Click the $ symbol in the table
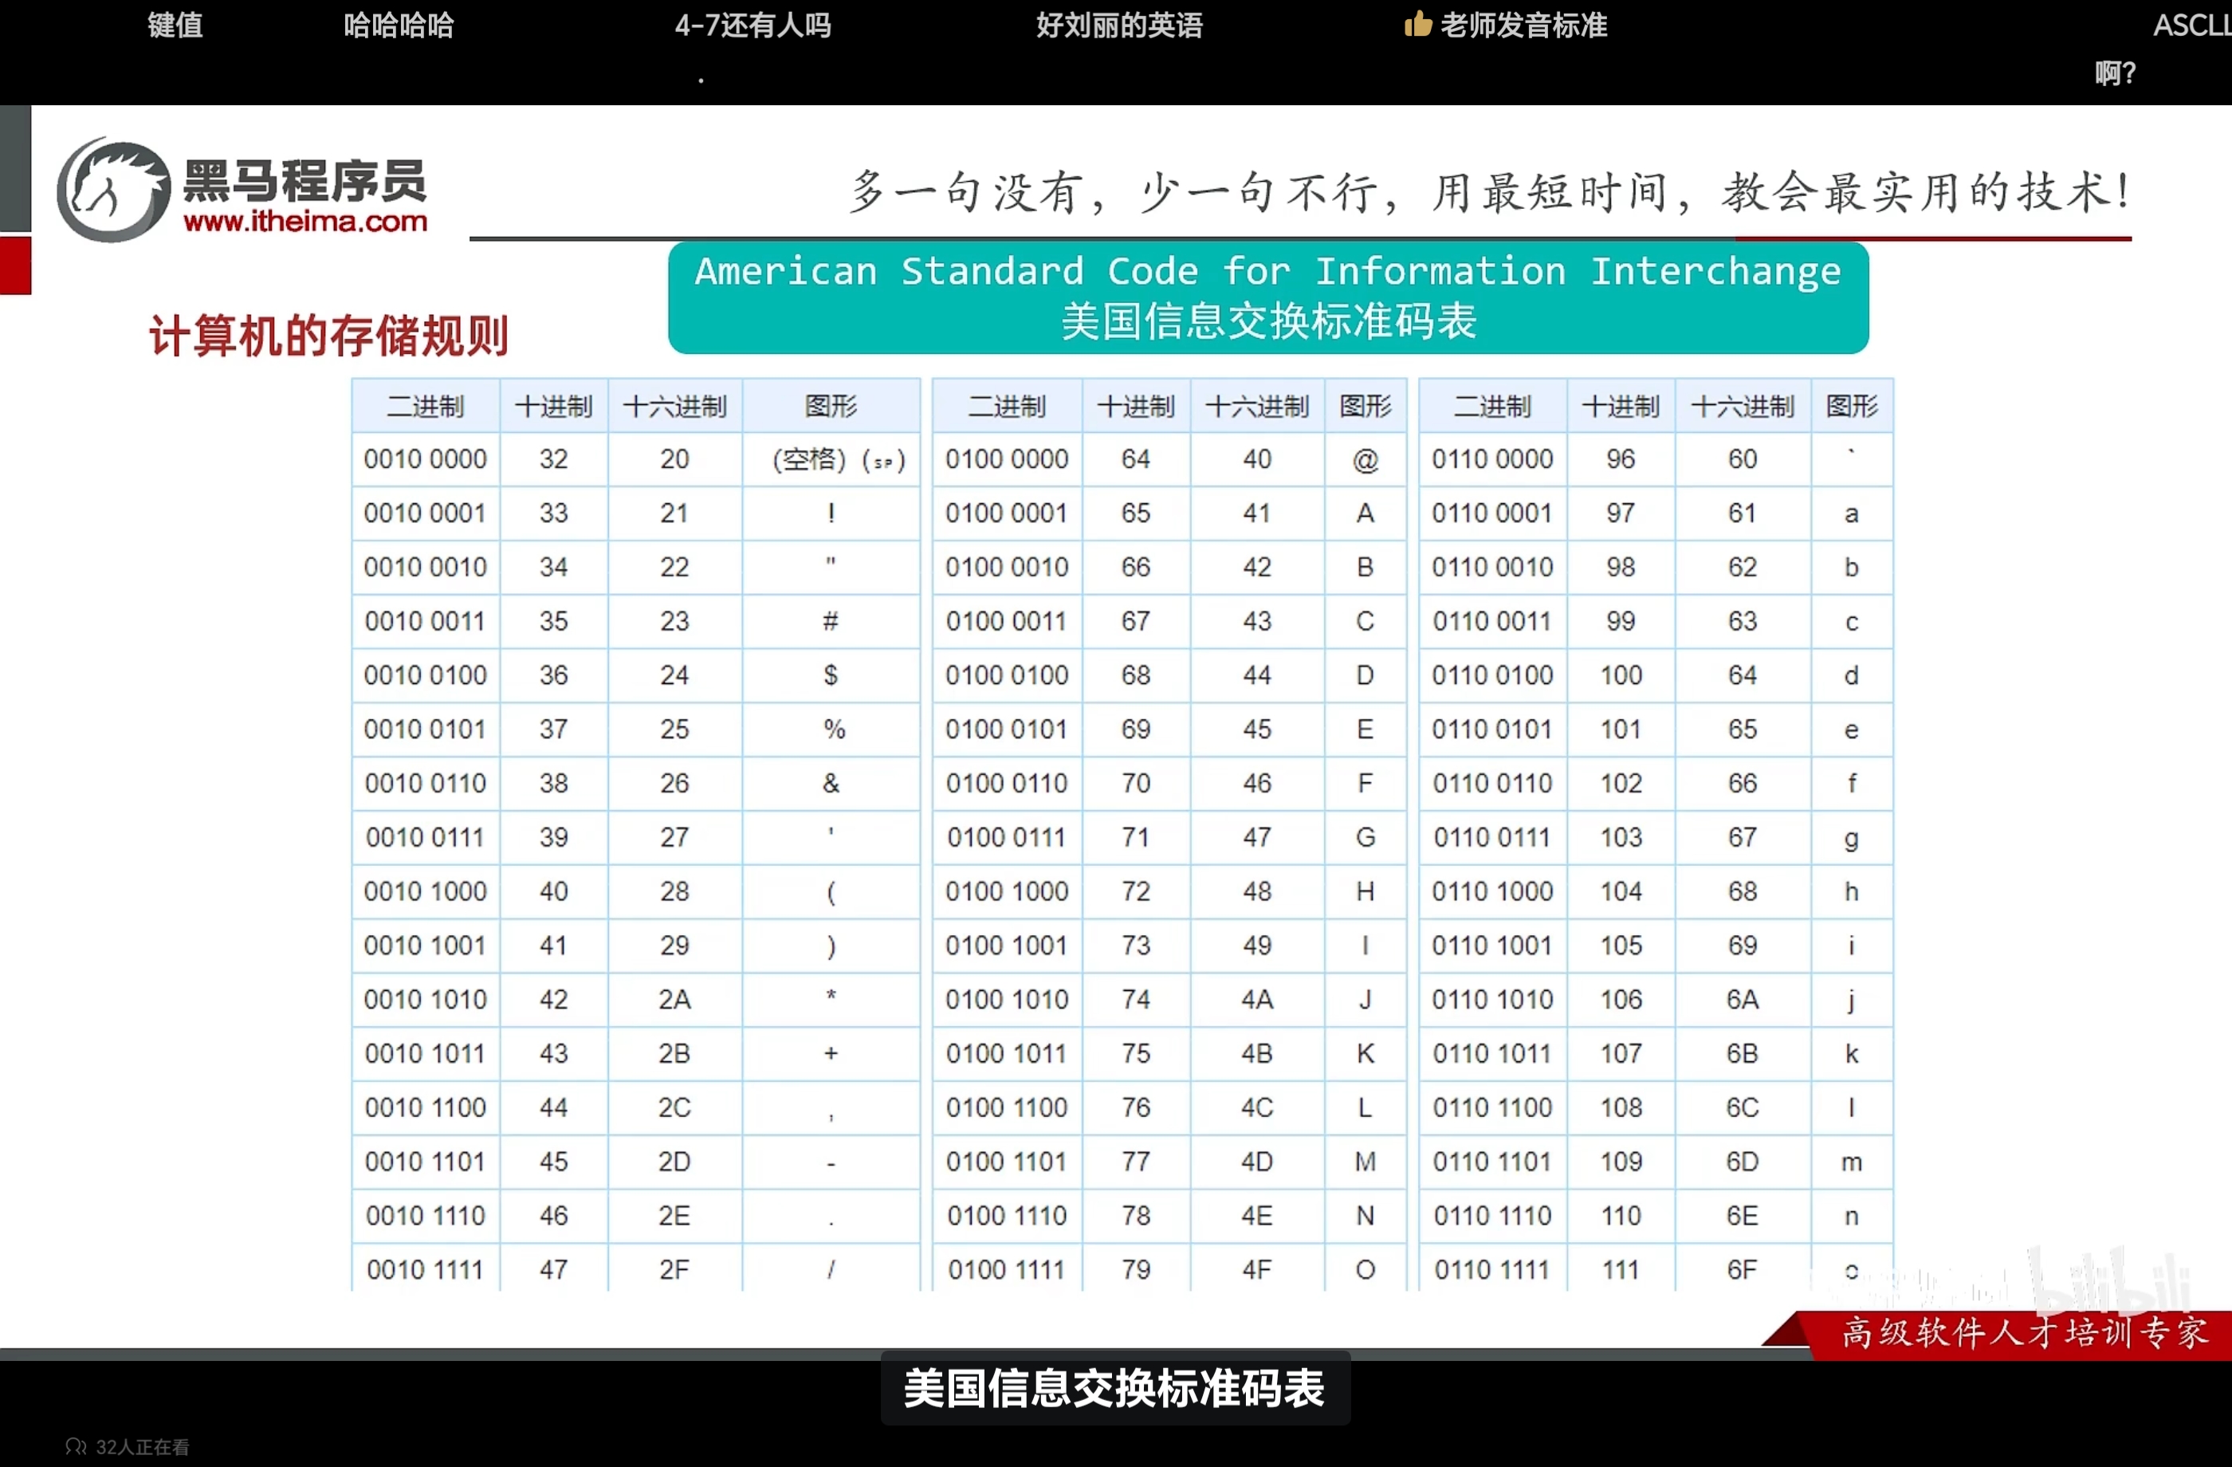Screen dimensions: 2232x1467 click(830, 675)
